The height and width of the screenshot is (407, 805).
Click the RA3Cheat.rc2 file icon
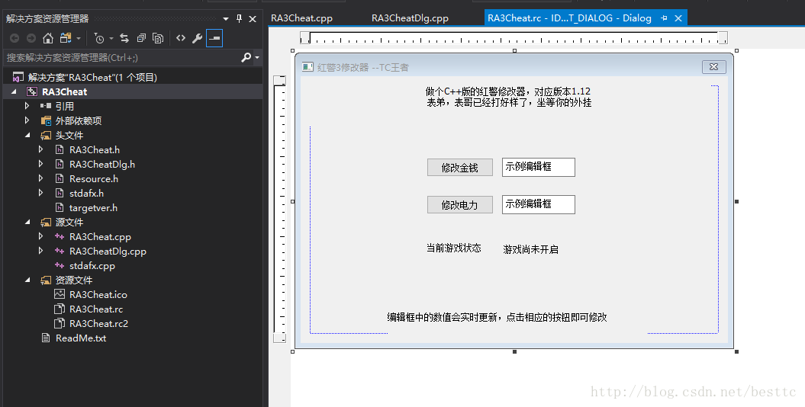pyautogui.click(x=60, y=323)
